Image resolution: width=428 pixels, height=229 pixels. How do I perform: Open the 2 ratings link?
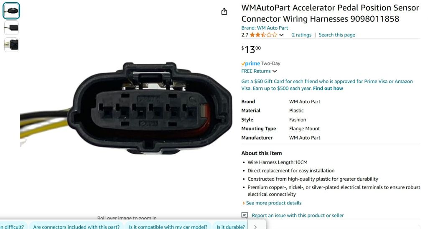point(301,35)
